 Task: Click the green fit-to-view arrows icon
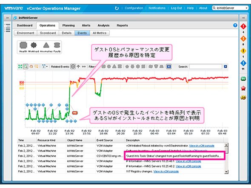tap(20, 67)
